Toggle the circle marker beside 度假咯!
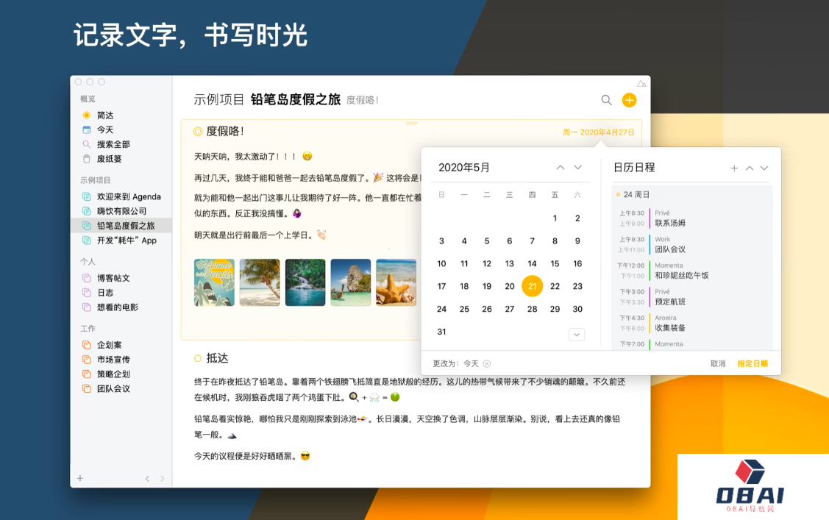The width and height of the screenshot is (829, 520). point(198,132)
